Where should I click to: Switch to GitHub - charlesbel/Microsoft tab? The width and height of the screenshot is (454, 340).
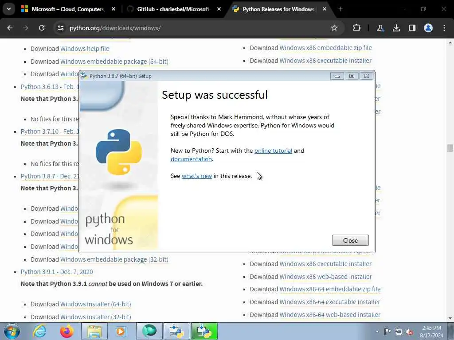coord(173,9)
